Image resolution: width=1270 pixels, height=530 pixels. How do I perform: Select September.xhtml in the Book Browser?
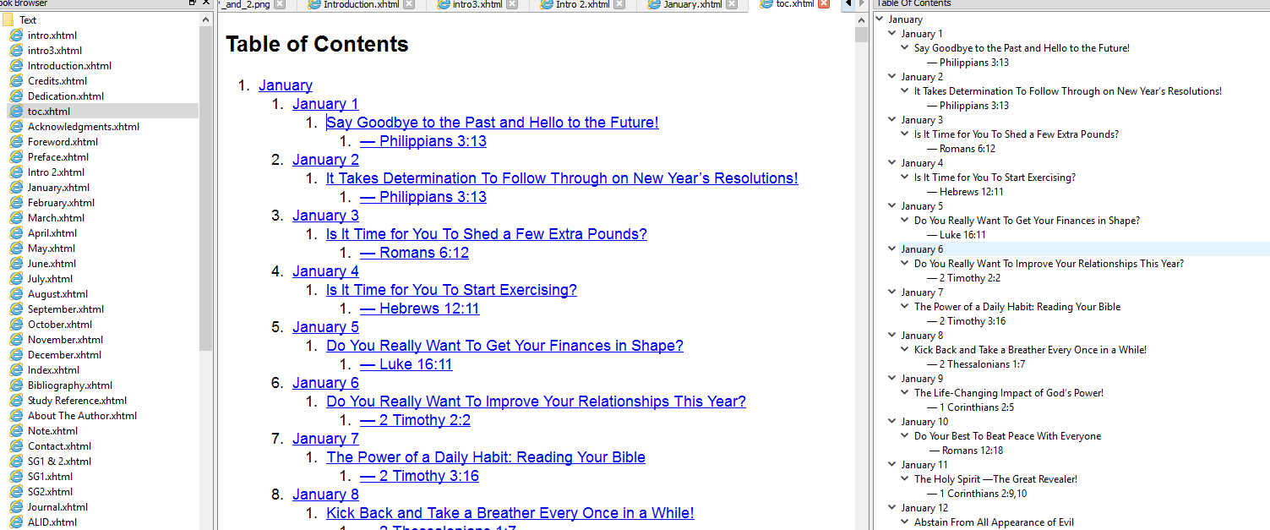pos(65,309)
